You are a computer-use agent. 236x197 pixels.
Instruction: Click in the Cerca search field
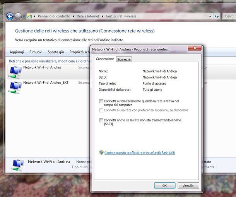(x=229, y=16)
